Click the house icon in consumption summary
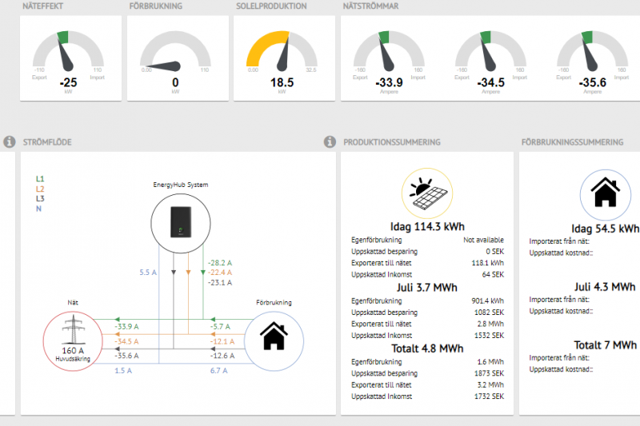 coord(606,195)
